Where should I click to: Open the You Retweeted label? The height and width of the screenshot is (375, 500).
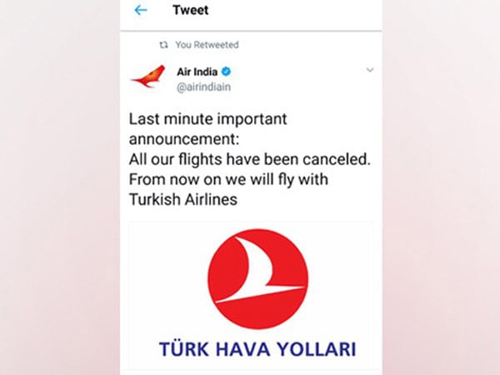[207, 45]
